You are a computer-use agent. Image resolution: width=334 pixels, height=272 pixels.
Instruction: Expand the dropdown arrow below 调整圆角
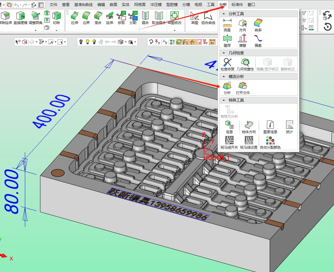point(35,31)
